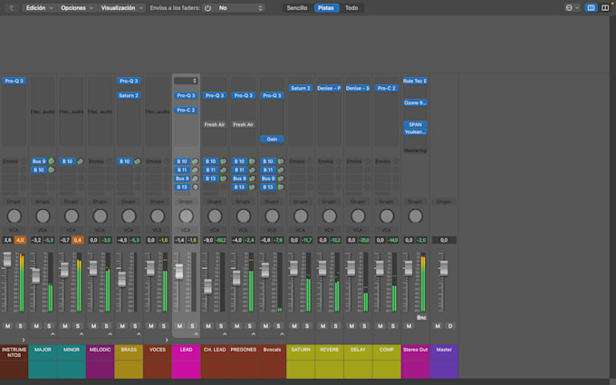Image resolution: width=616 pixels, height=385 pixels.
Task: Click the back arrow icon in mixer toolbar
Action: (11, 8)
